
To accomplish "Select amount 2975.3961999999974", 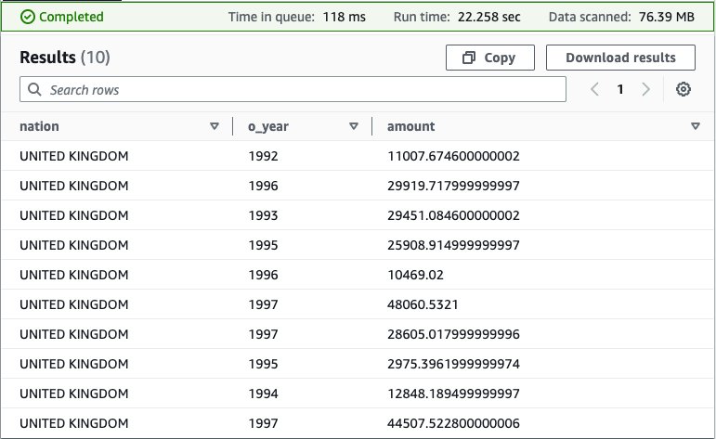I will coord(453,364).
